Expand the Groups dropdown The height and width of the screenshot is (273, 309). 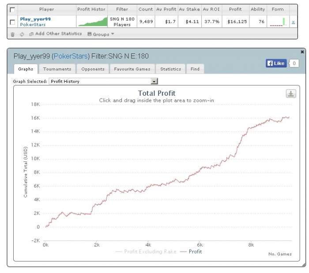[101, 34]
